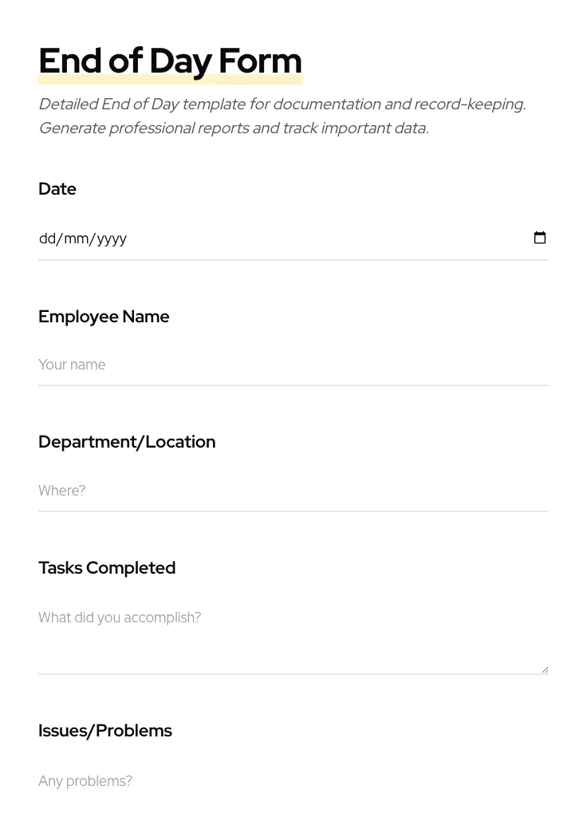Click the 'Date' field label
Image resolution: width=587 pixels, height=817 pixels.
(57, 189)
